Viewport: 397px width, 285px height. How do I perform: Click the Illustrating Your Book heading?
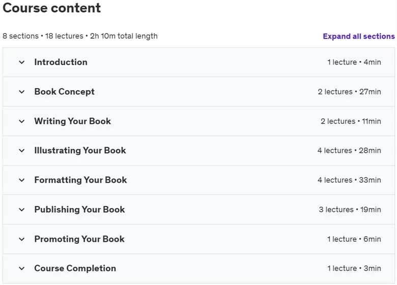(80, 151)
